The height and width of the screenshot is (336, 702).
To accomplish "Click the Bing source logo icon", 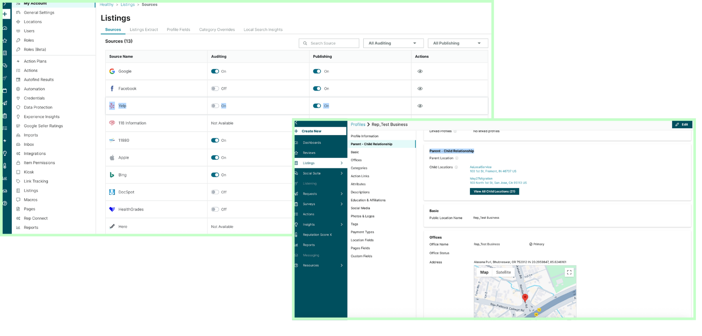I will coord(112,175).
